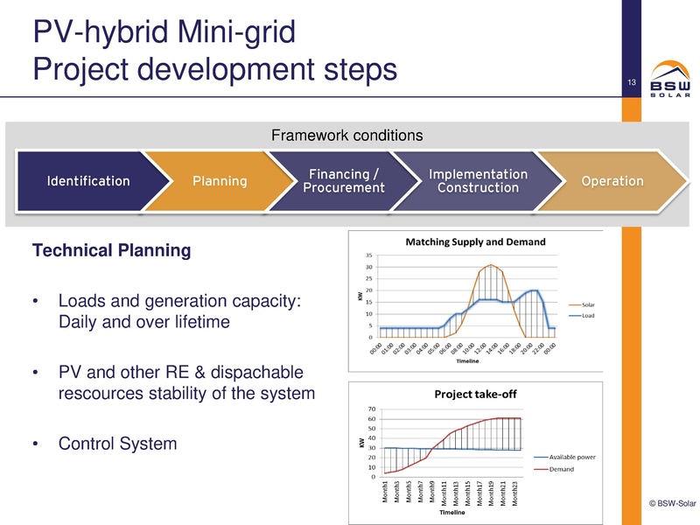Screen dimensions: 700x525
Task: Click the Matching Supply and Demand chart
Action: 477,297
